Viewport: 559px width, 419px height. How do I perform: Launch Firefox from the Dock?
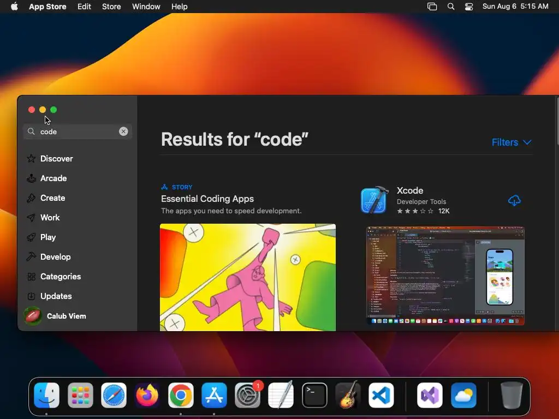(147, 395)
